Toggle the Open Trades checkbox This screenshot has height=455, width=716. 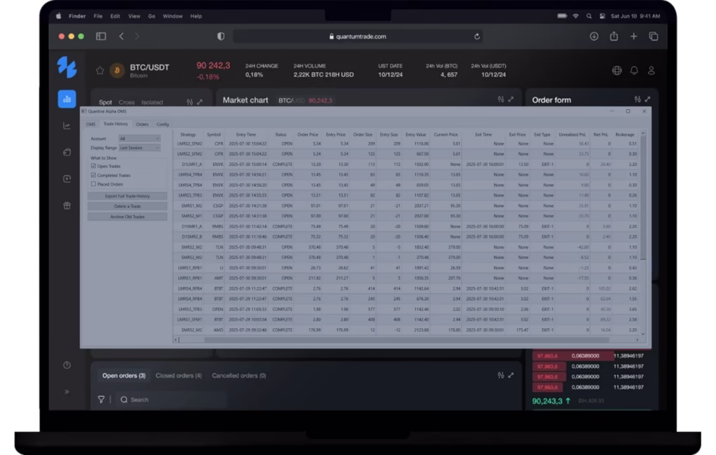click(94, 166)
